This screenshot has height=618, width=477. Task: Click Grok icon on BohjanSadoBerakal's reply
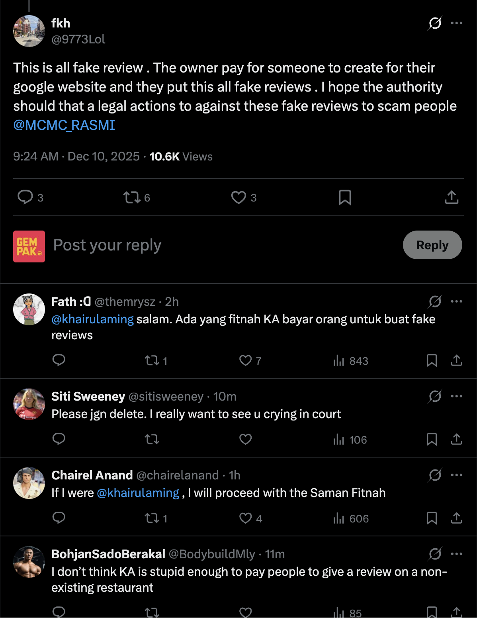[435, 553]
